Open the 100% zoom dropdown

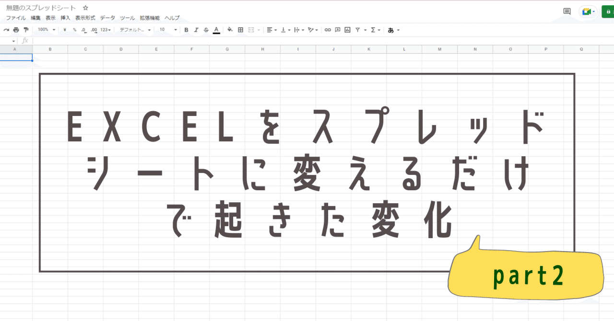pos(47,30)
